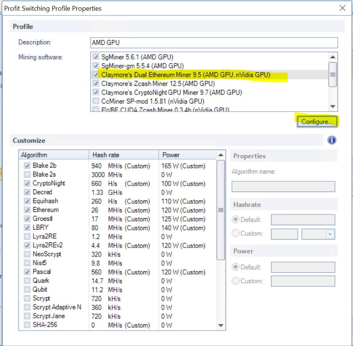Enable the Blake 2s algorithm
The width and height of the screenshot is (353, 346).
[x=27, y=174]
